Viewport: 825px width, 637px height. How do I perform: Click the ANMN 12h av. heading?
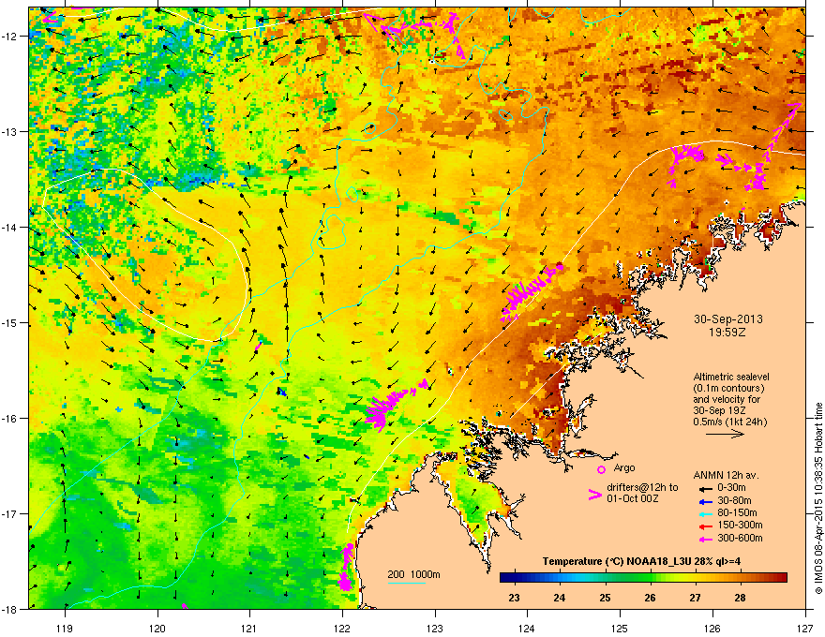pyautogui.click(x=726, y=476)
